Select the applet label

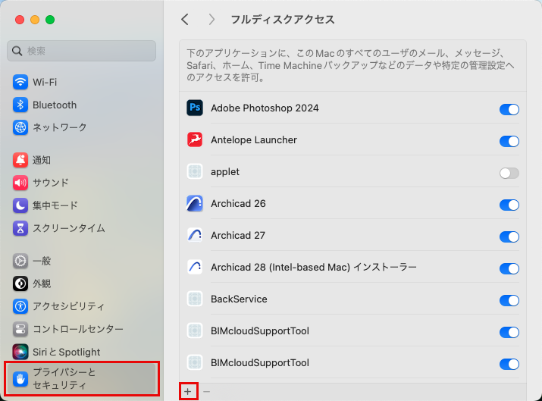tap(225, 172)
